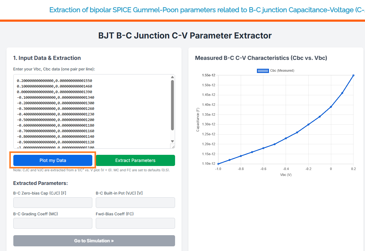Click the chart data point at Vbc 0.2
This screenshot has height=251, width=365.
[x=353, y=75]
